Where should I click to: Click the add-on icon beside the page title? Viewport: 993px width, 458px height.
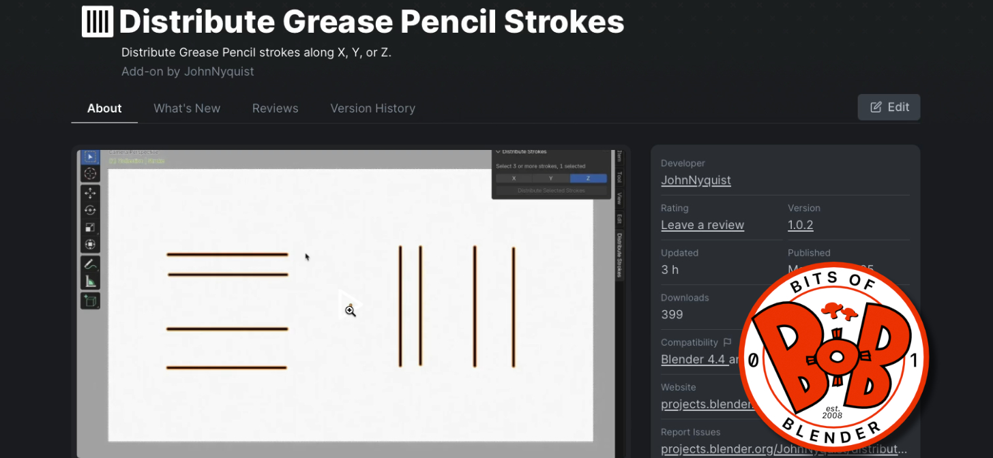pos(98,22)
